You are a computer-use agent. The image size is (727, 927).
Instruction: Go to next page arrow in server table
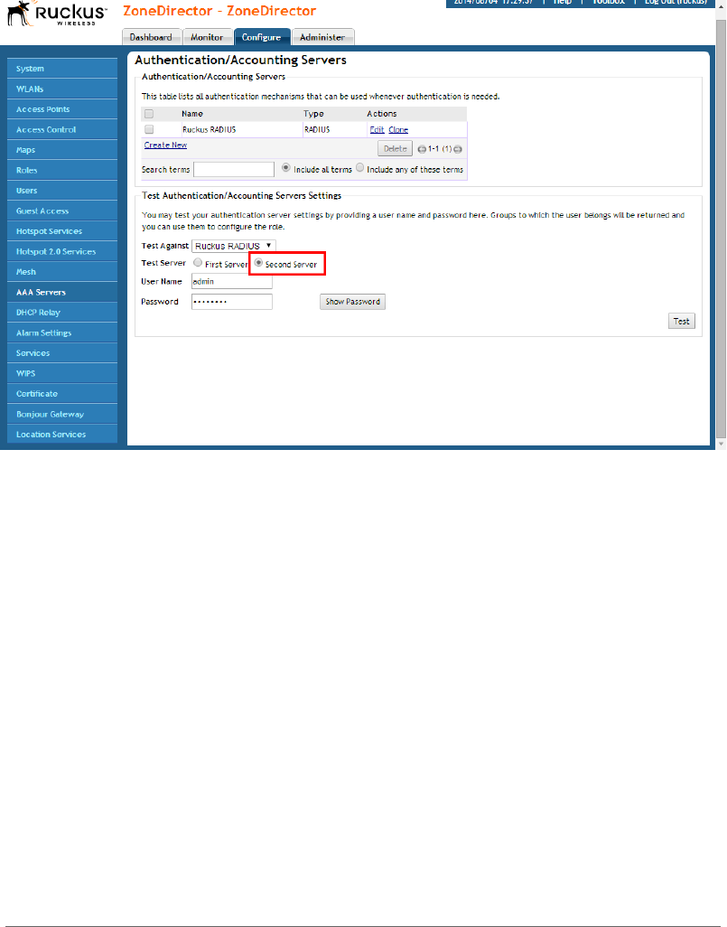[458, 149]
